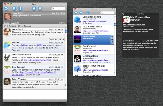Viewport: 163px width, 106px height.
Task: Click the pencil icon on Jason Snell tweet
Action: pyautogui.click(x=51, y=39)
